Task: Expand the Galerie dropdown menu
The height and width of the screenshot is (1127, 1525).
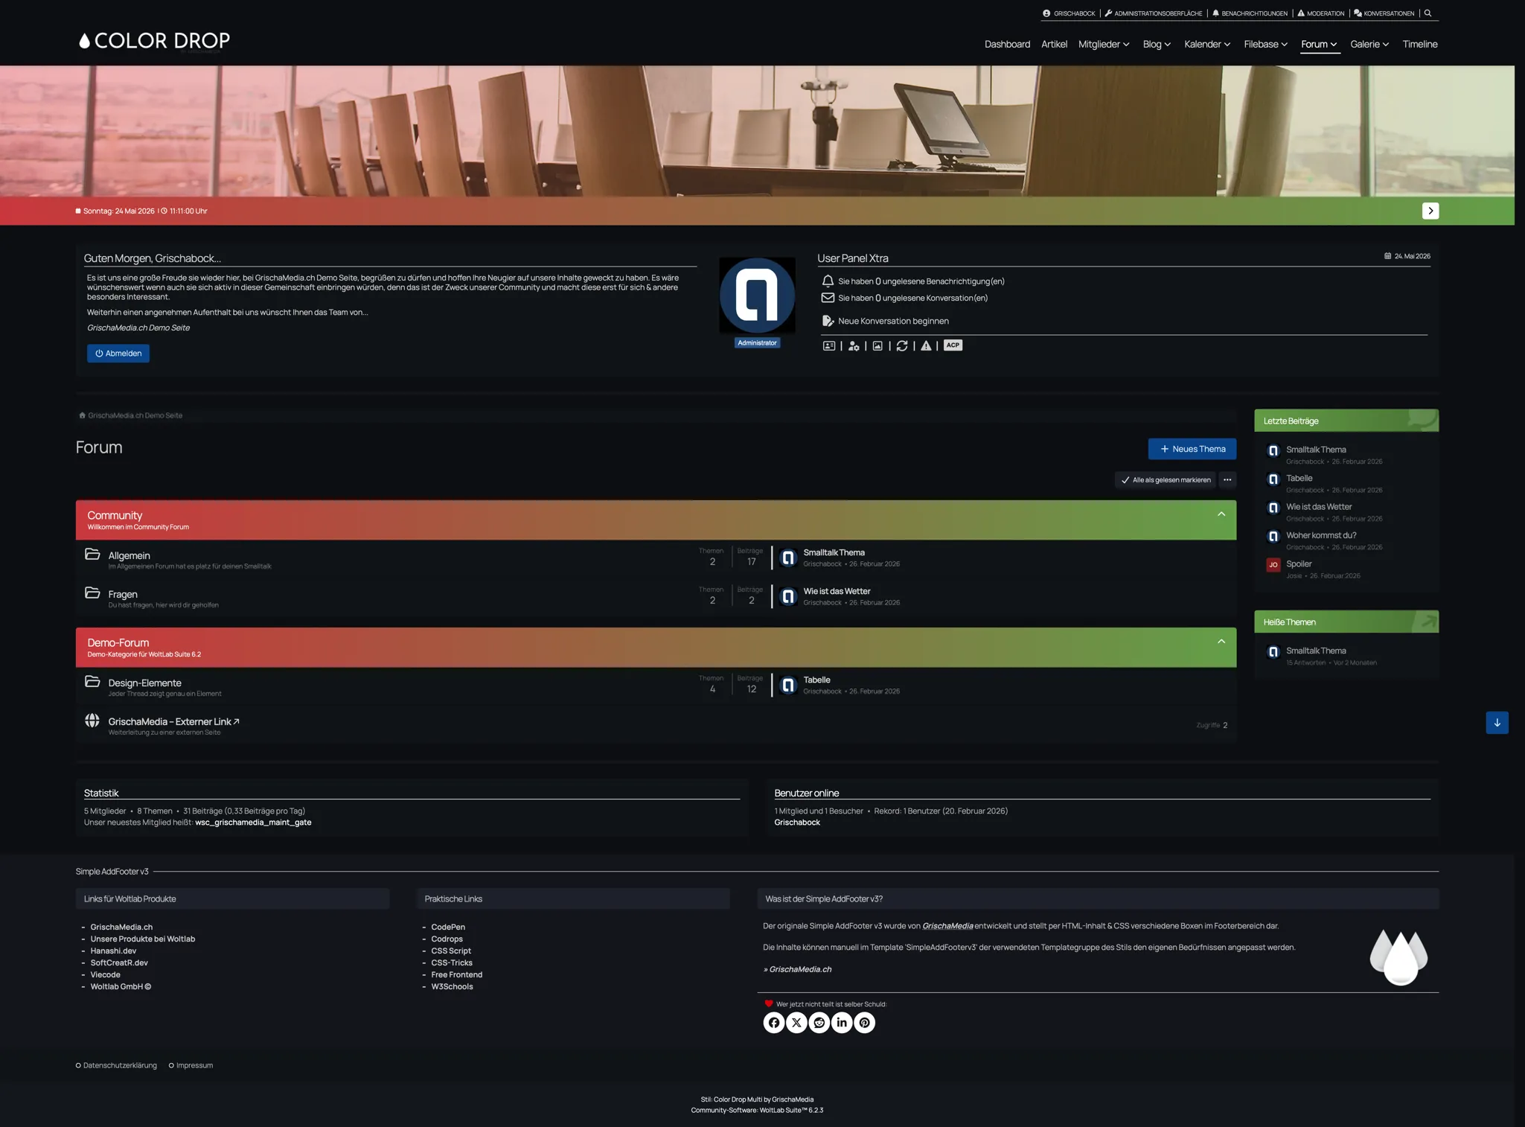Action: click(1369, 44)
